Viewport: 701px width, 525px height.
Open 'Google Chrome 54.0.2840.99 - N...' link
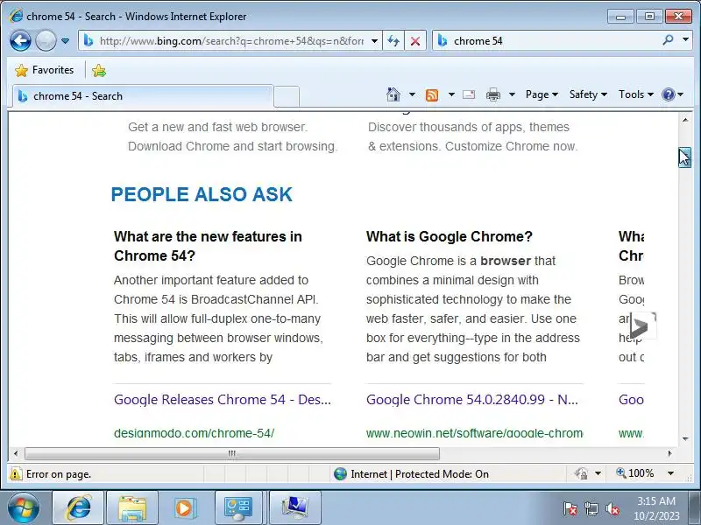click(472, 400)
